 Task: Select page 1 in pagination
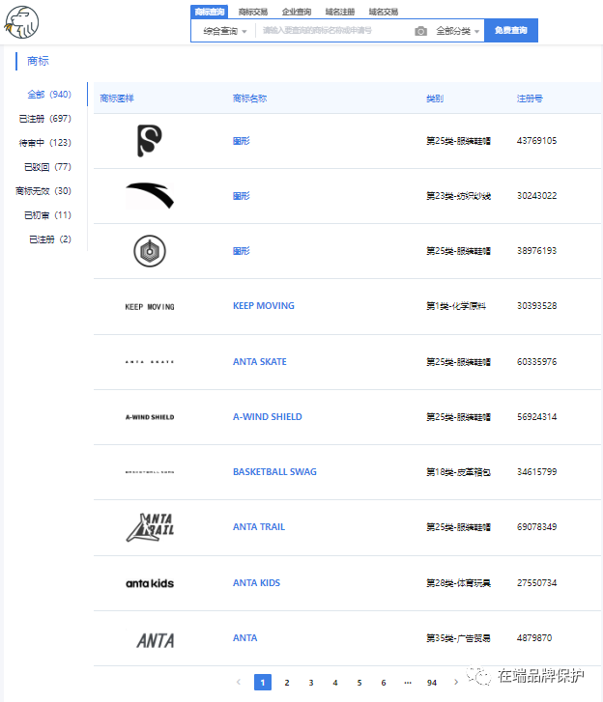(x=263, y=683)
